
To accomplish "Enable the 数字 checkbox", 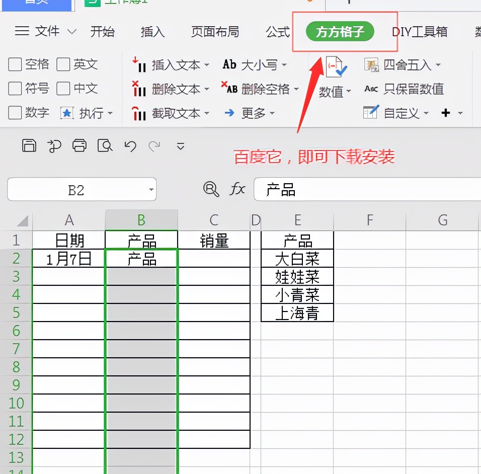I will [15, 113].
